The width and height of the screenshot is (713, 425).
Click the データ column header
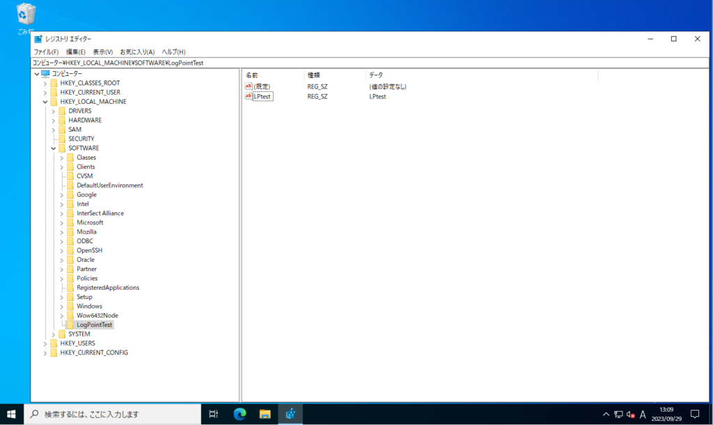click(482, 75)
